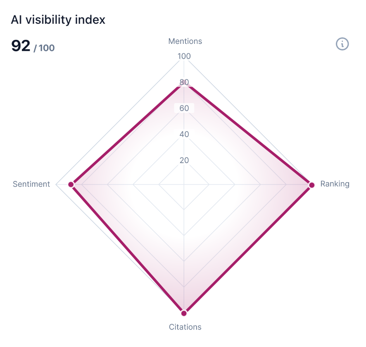Click the center origin of the radar chart
The image size is (366, 347).
click(184, 185)
